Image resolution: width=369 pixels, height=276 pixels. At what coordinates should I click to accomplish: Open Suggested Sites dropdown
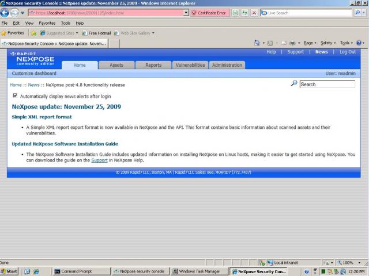pyautogui.click(x=77, y=33)
